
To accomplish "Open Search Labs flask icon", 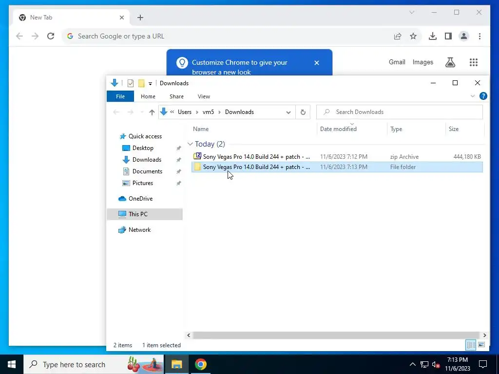I will tap(450, 62).
